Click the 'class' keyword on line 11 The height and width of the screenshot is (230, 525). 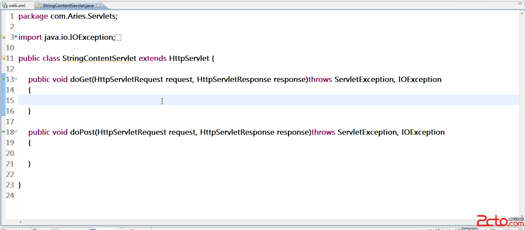pos(51,58)
